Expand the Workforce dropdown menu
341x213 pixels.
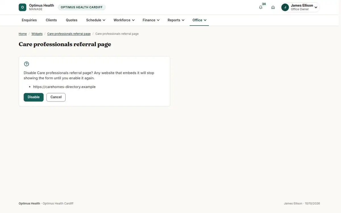click(124, 20)
